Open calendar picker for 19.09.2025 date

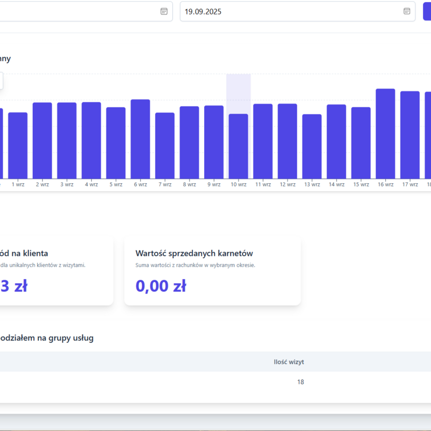point(407,11)
